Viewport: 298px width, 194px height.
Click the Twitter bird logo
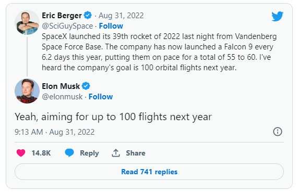pyautogui.click(x=277, y=16)
